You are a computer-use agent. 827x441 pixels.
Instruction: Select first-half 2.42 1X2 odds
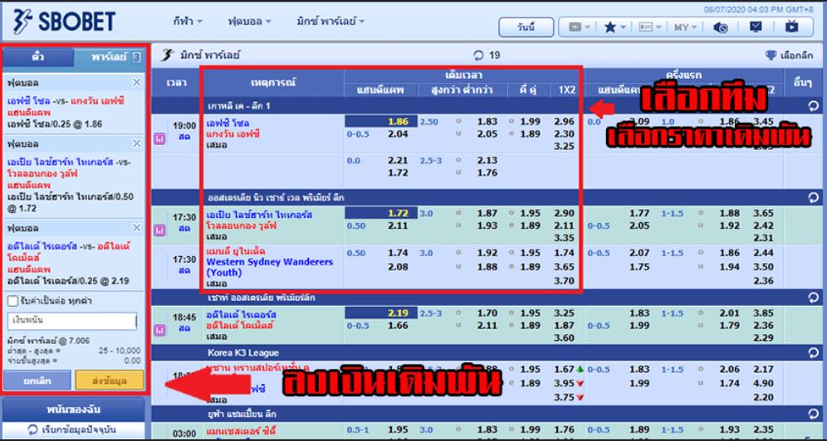point(764,225)
